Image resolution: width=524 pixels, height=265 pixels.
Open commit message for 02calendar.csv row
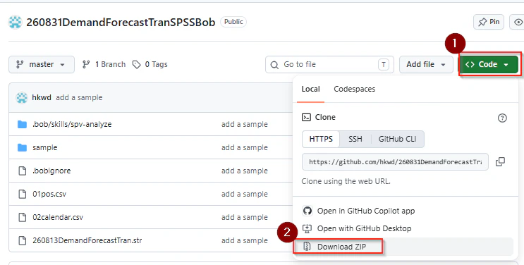(244, 217)
